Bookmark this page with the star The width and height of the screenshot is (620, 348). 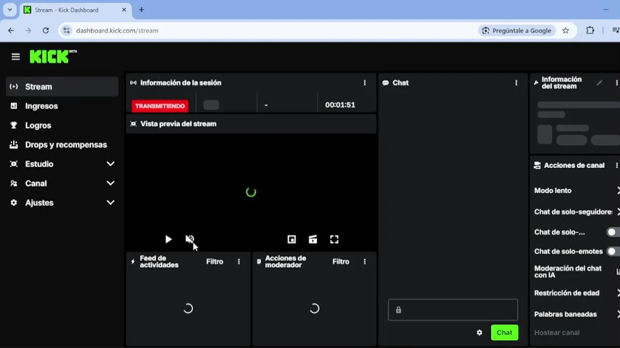(x=566, y=30)
